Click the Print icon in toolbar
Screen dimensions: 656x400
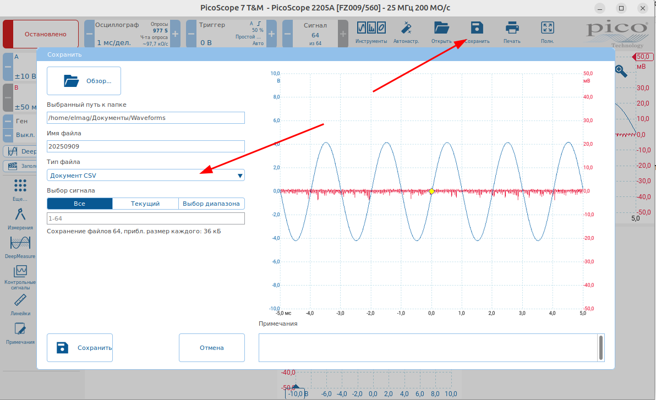pos(512,28)
